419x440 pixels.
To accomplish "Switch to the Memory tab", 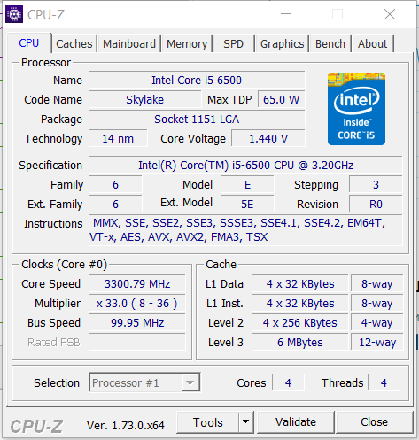I will pos(187,43).
